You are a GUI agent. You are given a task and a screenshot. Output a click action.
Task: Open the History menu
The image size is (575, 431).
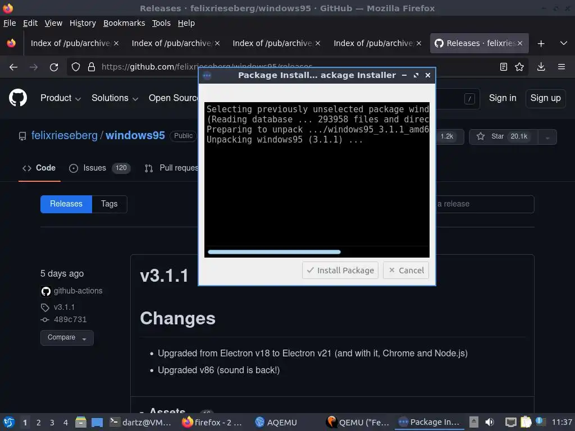[x=83, y=23]
